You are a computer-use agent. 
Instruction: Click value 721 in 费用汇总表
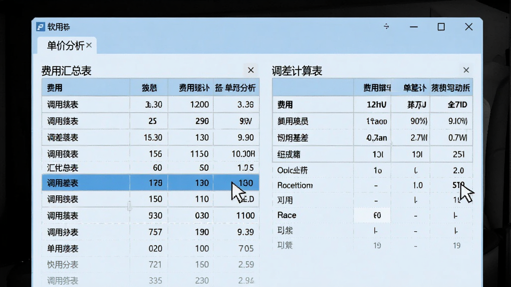pos(155,265)
